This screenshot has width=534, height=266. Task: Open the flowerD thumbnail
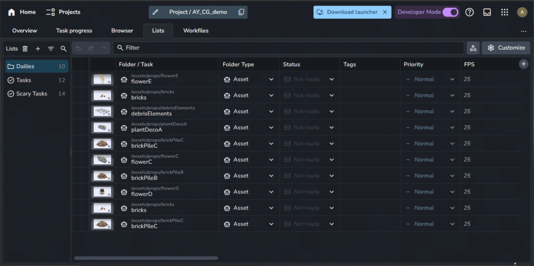[102, 192]
